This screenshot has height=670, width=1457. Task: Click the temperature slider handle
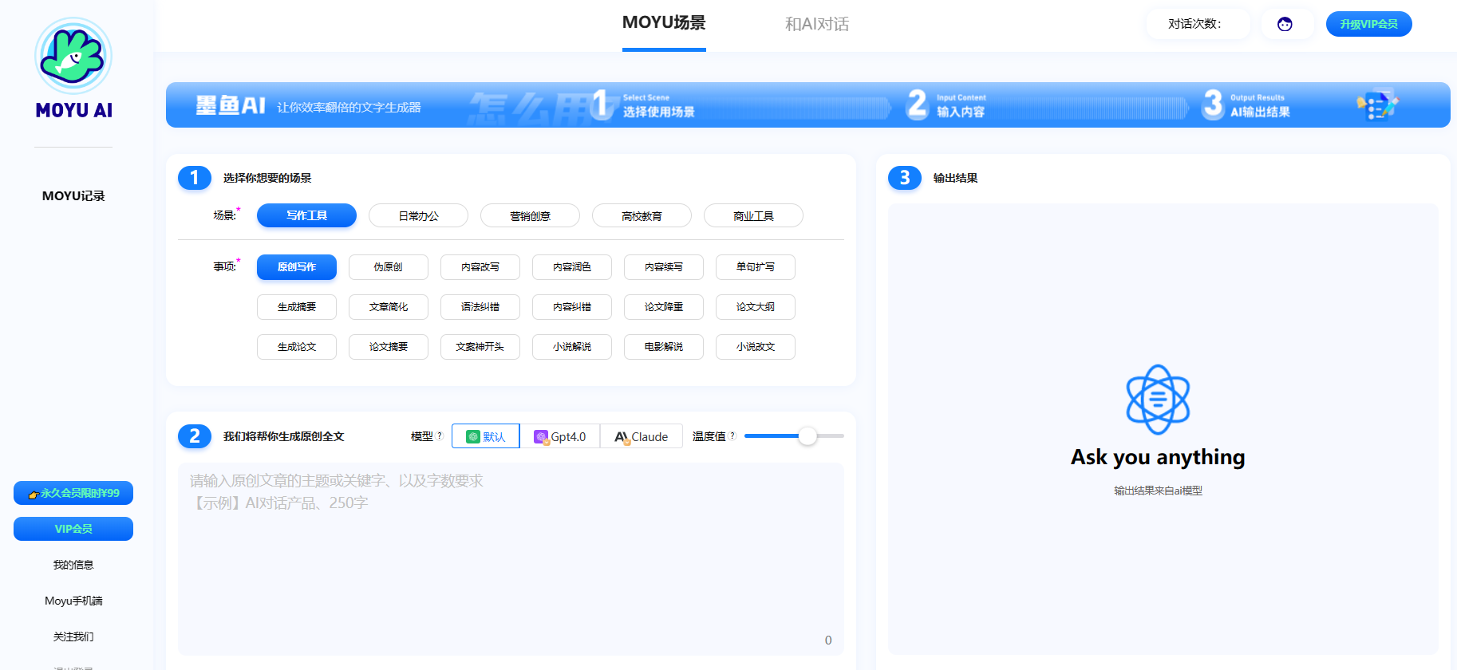pos(807,436)
